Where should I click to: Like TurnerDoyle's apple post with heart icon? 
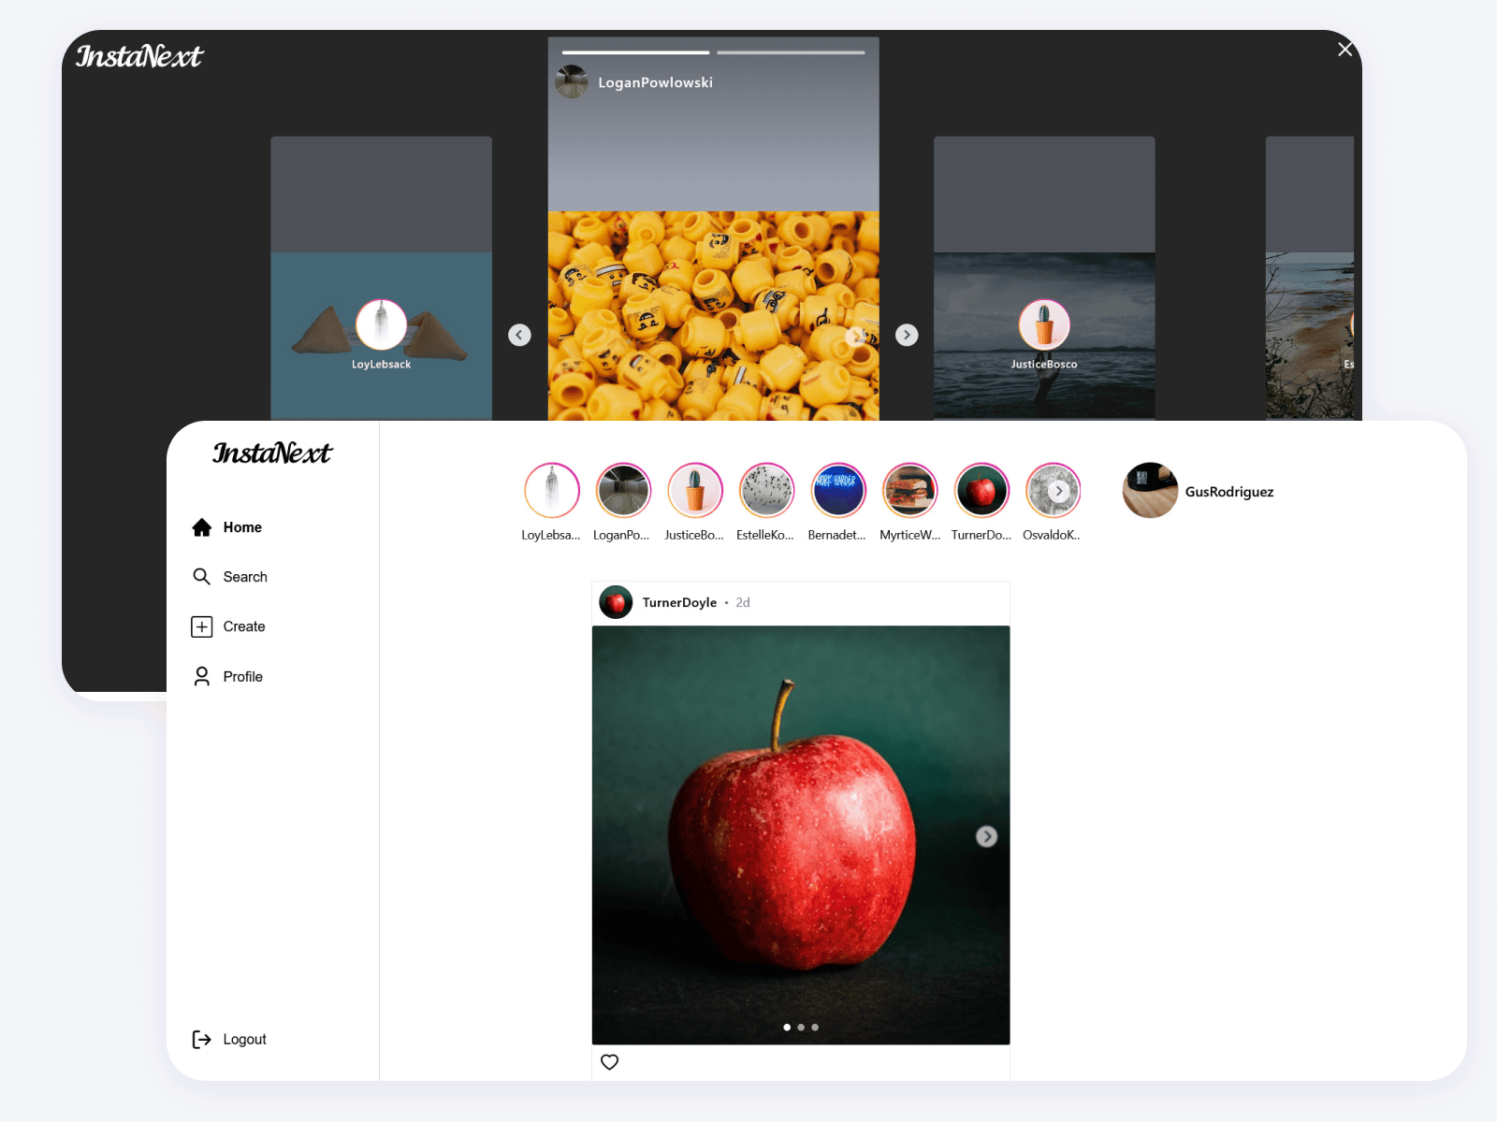coord(610,1062)
